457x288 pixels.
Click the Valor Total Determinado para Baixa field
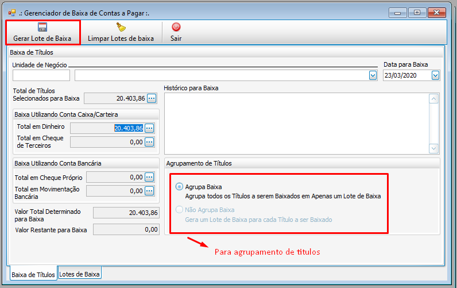(126, 213)
